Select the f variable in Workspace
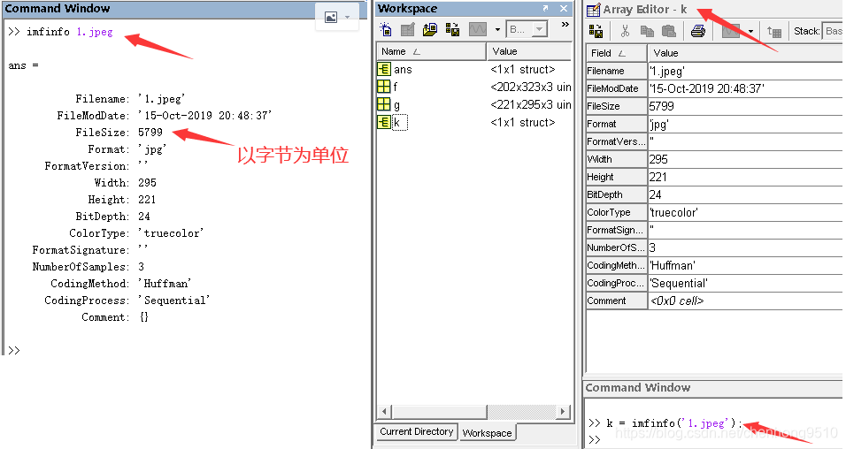Viewport: 846px width, 449px height. tap(396, 87)
